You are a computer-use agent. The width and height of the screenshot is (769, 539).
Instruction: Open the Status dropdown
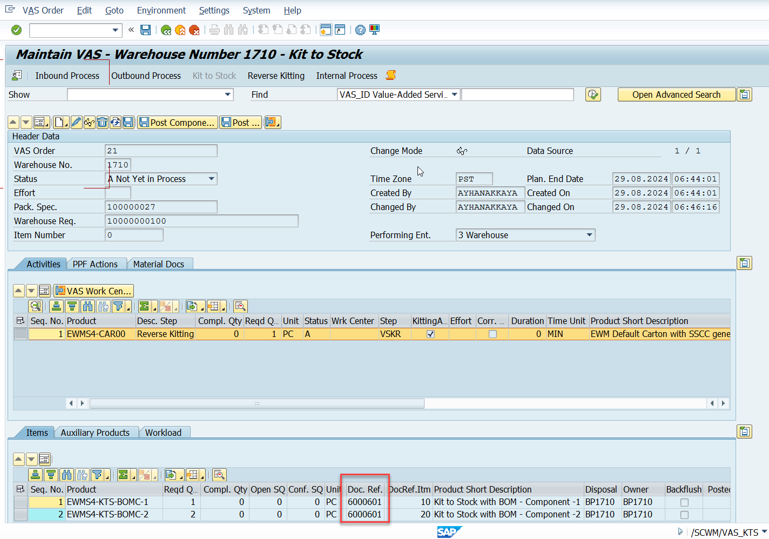point(212,179)
